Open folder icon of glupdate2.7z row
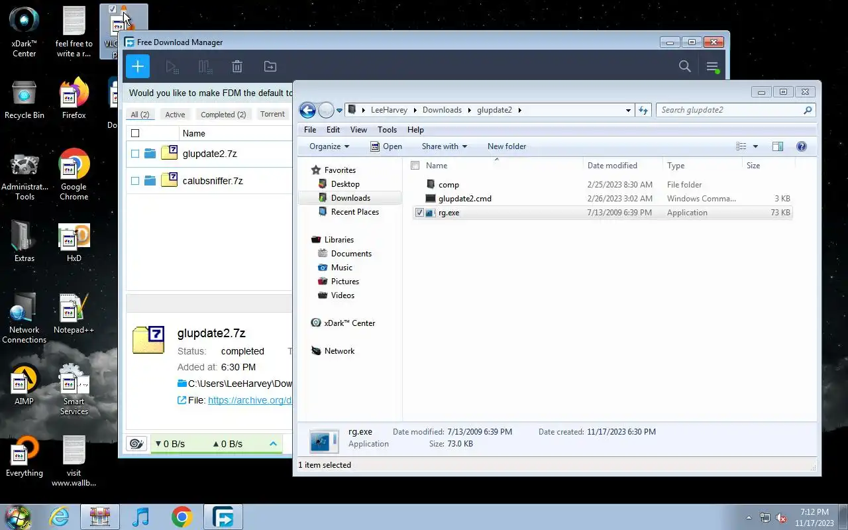Image resolution: width=848 pixels, height=530 pixels. click(150, 154)
